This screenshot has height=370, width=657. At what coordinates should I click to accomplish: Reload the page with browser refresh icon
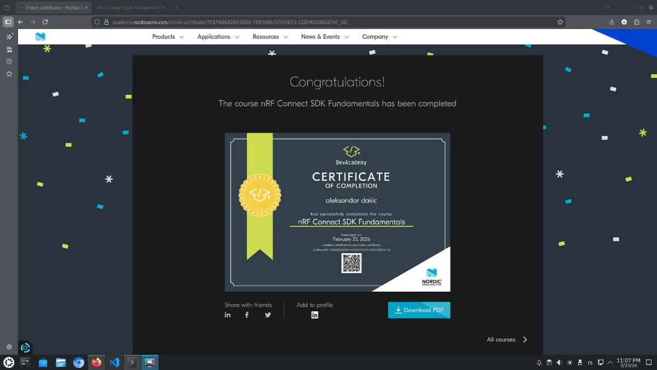pos(45,22)
